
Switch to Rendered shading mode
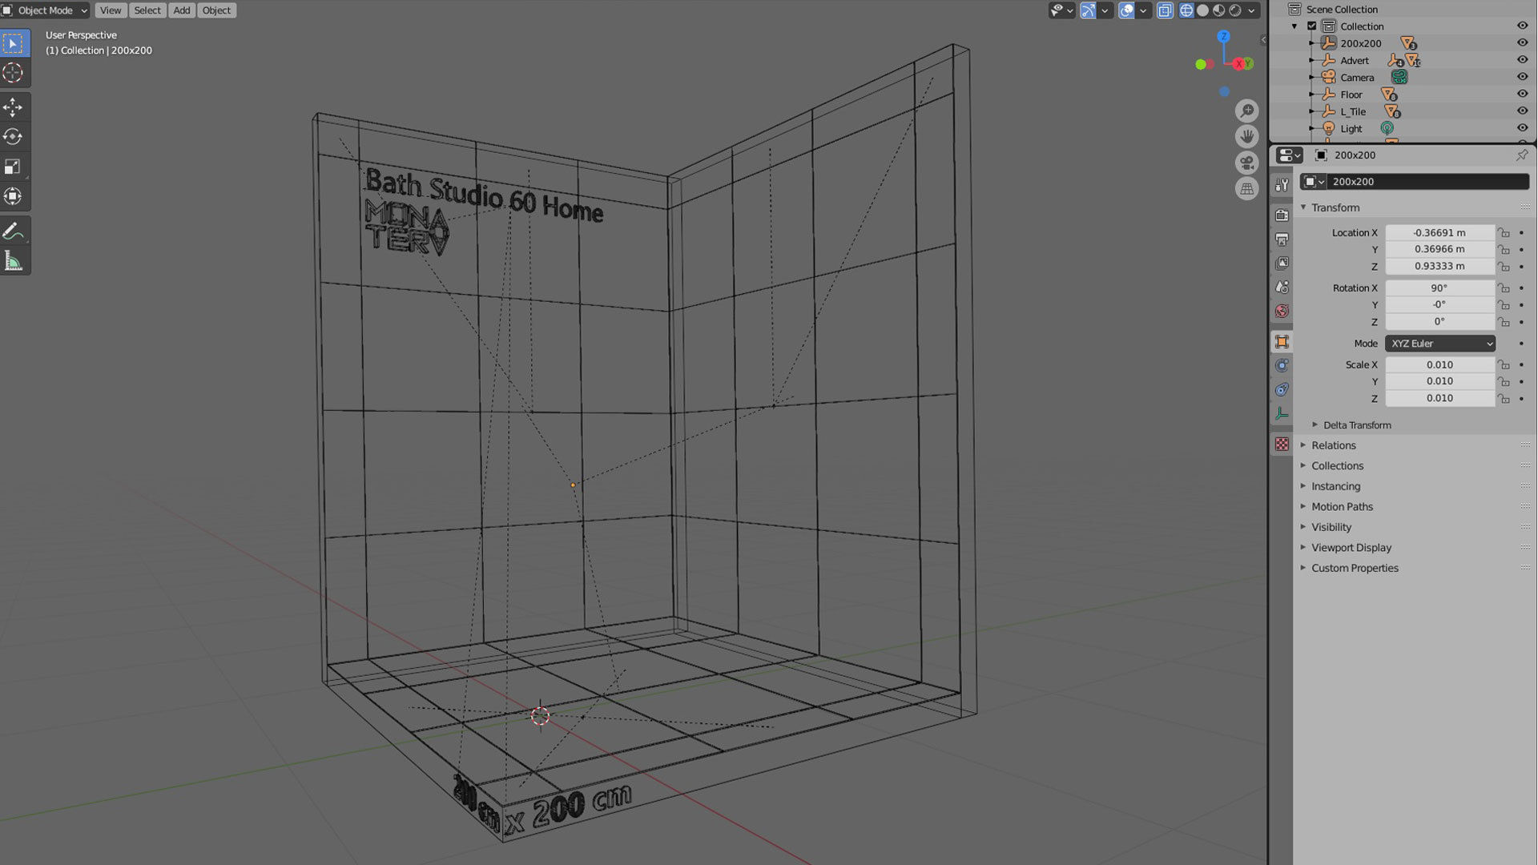point(1235,10)
